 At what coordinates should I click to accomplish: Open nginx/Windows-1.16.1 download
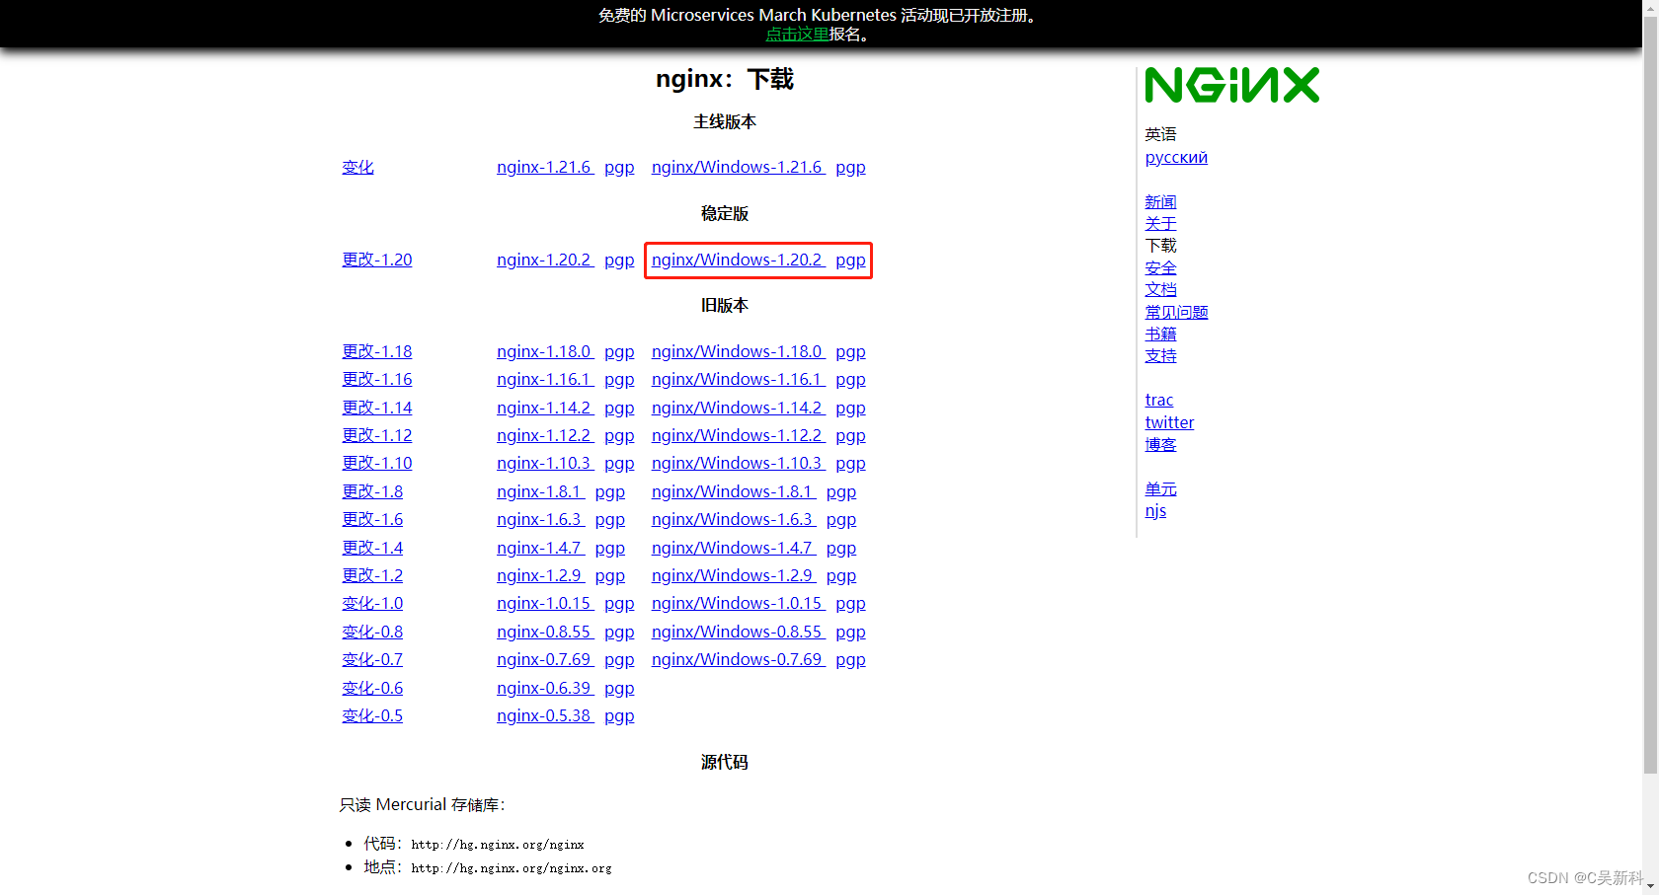(x=738, y=379)
